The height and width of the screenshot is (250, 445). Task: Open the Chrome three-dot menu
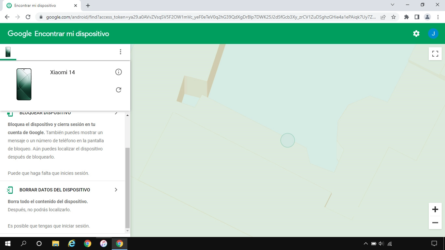tap(438, 17)
